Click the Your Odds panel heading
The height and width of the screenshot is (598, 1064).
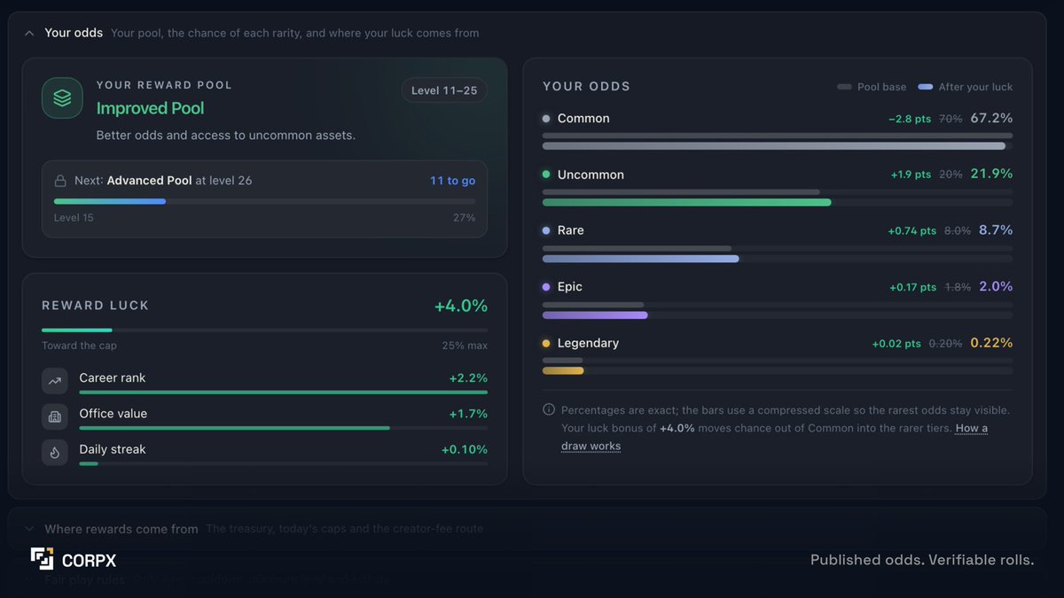tap(587, 87)
